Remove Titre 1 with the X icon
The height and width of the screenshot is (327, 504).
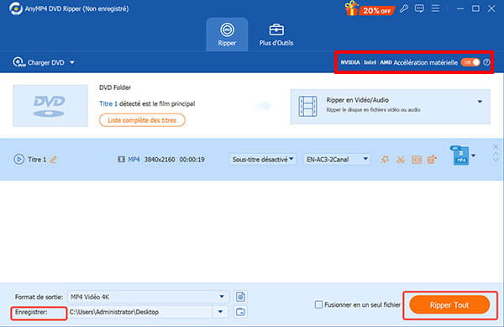coord(496,147)
